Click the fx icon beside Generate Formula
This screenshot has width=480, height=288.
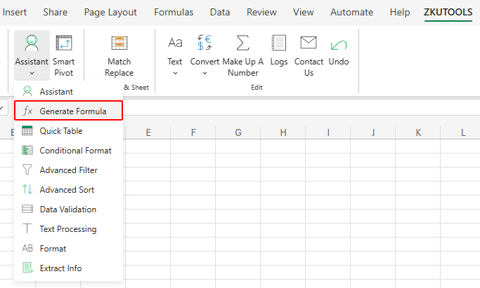27,111
